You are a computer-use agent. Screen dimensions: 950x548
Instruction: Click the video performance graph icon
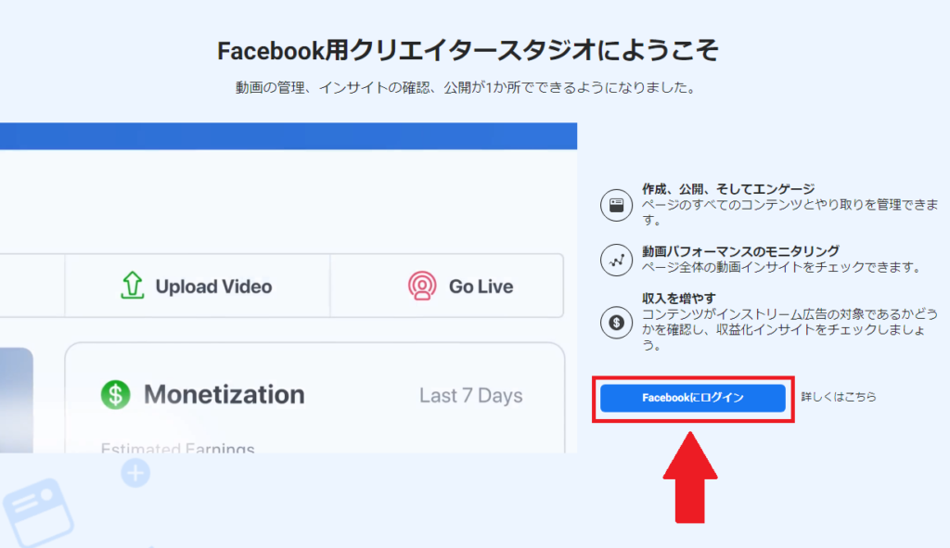pos(616,261)
